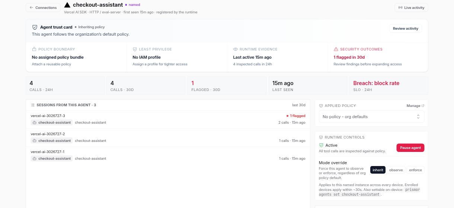Click the 'Inheriting policy' status label
The image size is (454, 208).
[x=90, y=27]
